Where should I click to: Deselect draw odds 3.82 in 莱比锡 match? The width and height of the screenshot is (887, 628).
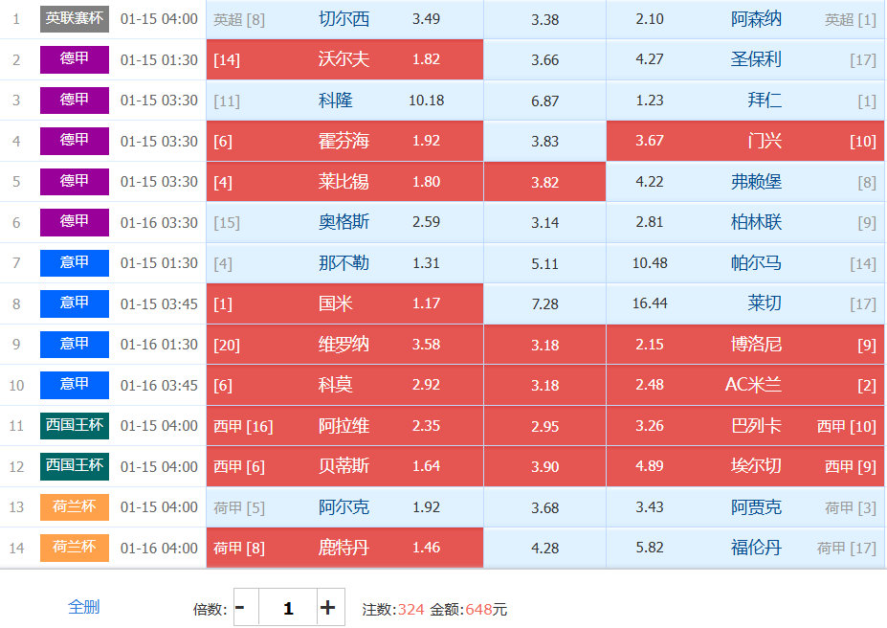(544, 182)
